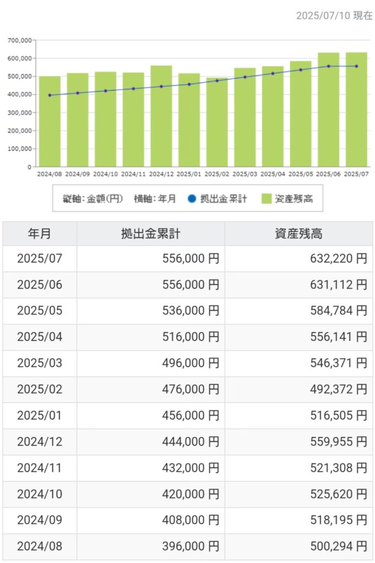Click the 資産残高 column header

[299, 234]
